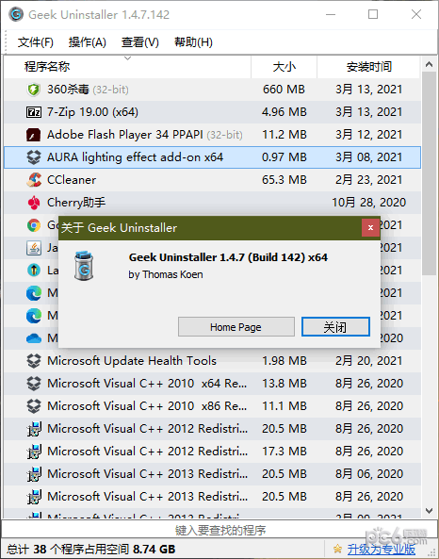Click the 7-Zip program icon
The height and width of the screenshot is (559, 439).
coord(34,112)
